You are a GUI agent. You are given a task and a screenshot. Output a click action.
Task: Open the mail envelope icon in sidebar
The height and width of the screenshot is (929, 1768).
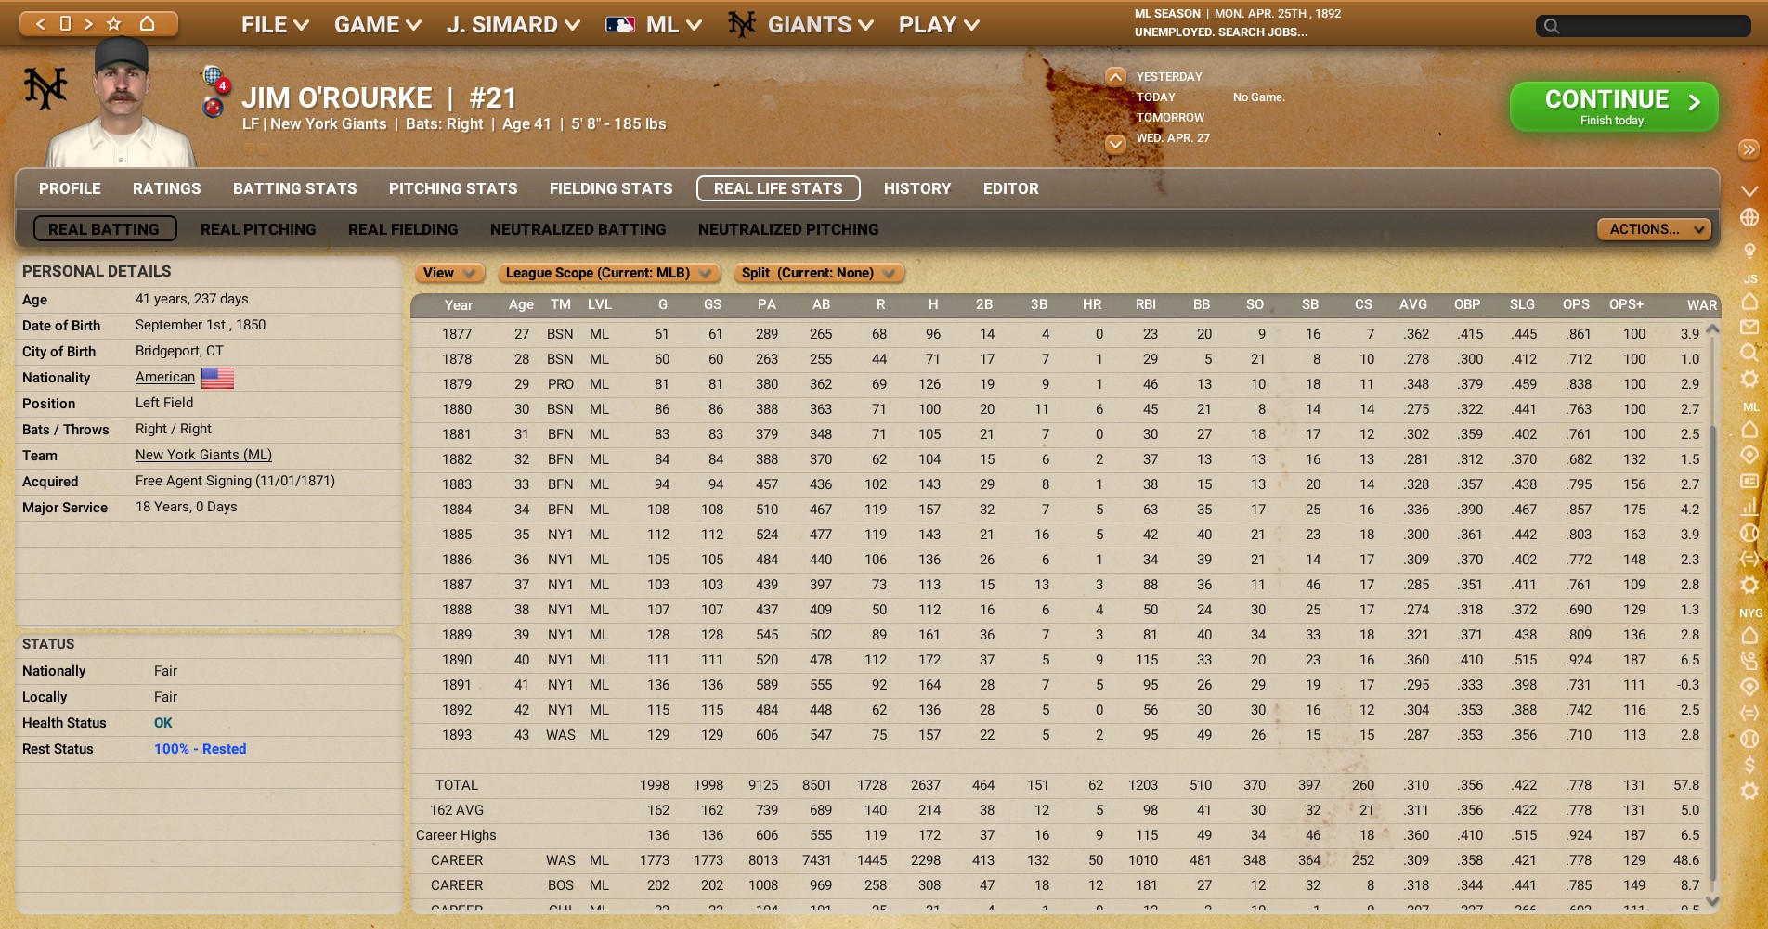point(1748,327)
